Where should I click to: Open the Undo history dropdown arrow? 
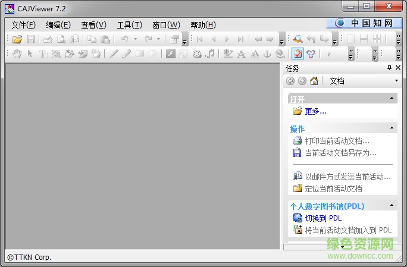pos(135,39)
